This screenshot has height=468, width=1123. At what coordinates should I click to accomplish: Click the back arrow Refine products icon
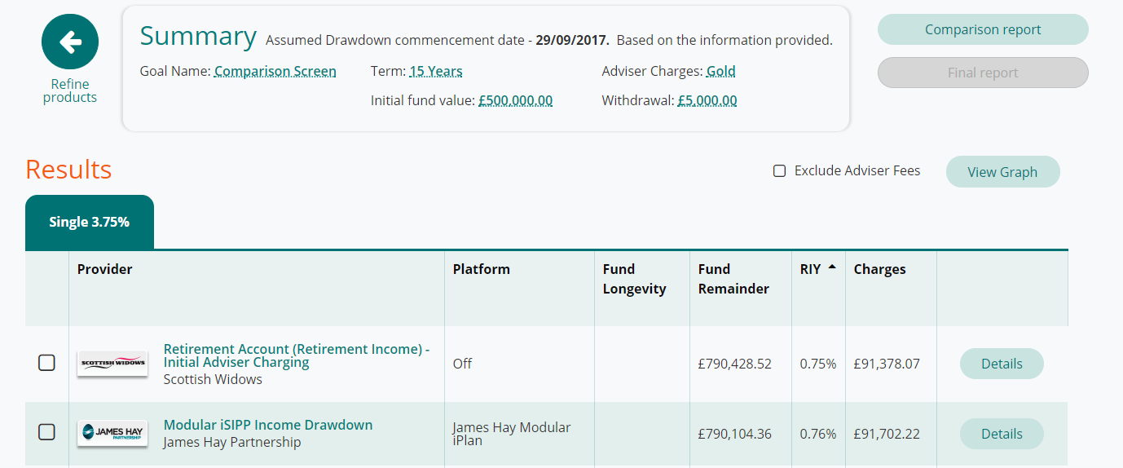coord(70,42)
